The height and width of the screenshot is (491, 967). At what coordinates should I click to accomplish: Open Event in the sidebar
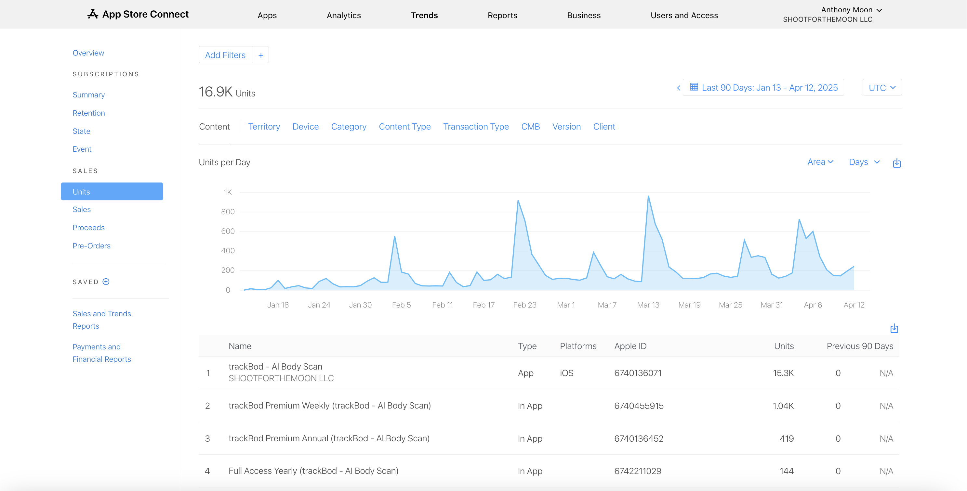82,149
